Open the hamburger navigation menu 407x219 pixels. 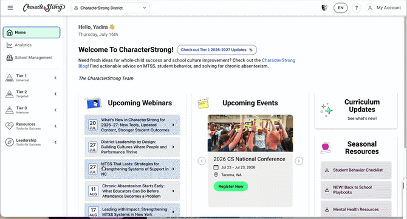point(10,8)
